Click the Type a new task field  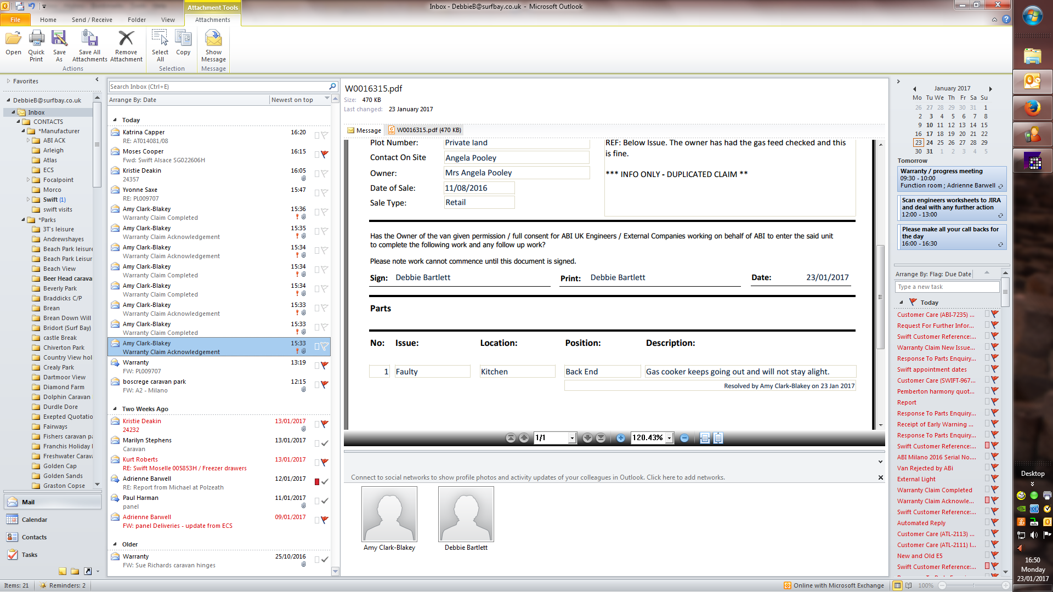coord(947,287)
